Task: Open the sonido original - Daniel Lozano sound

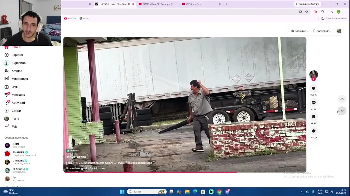Action: pyautogui.click(x=86, y=168)
